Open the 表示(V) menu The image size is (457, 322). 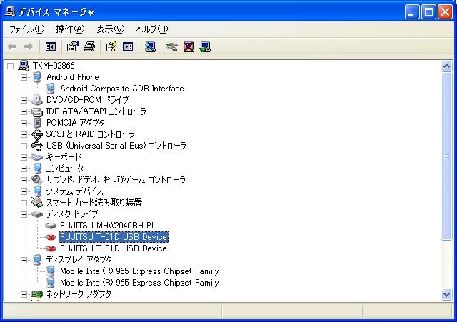click(110, 29)
